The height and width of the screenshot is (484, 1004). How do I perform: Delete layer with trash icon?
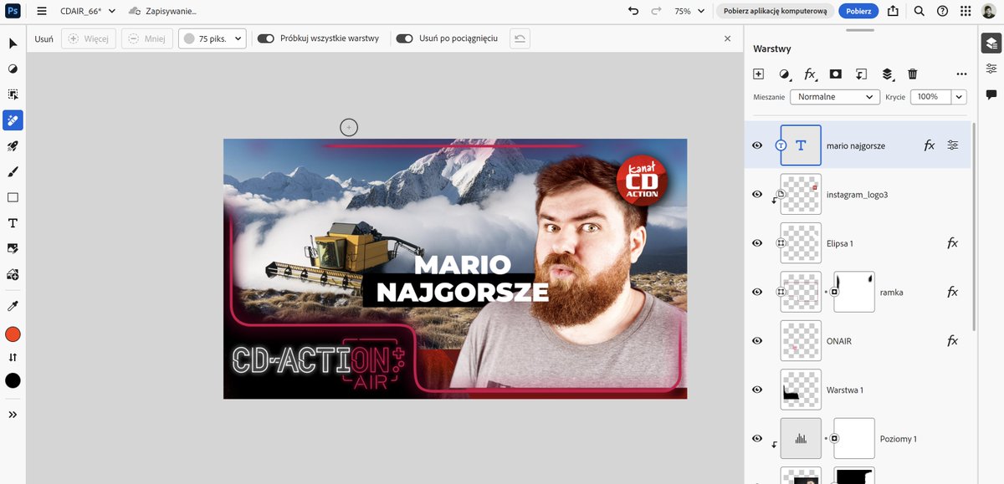(913, 74)
